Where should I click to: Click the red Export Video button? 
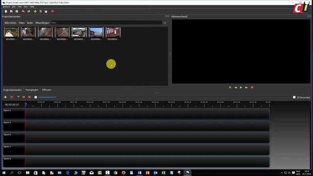point(52,12)
